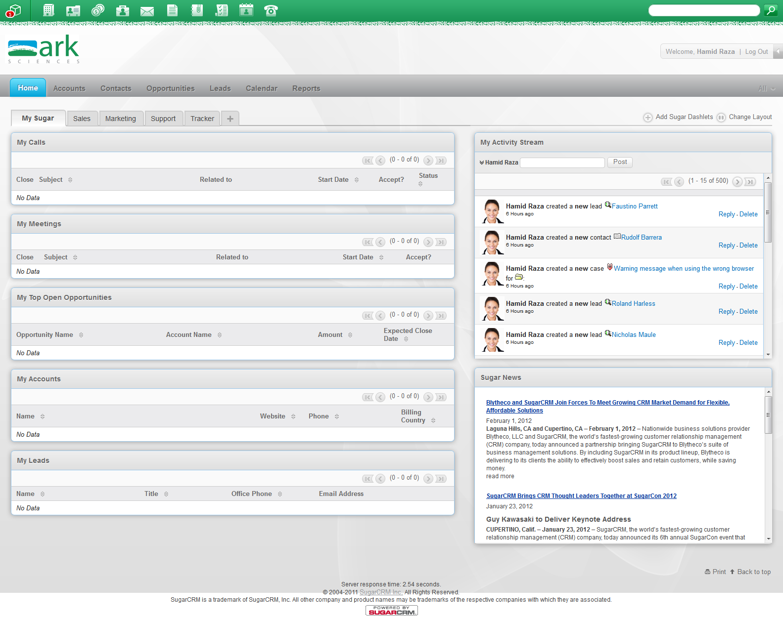Screen dimensions: 783x620
Task: Click the building Accounts shortcut icon
Action: (x=48, y=10)
